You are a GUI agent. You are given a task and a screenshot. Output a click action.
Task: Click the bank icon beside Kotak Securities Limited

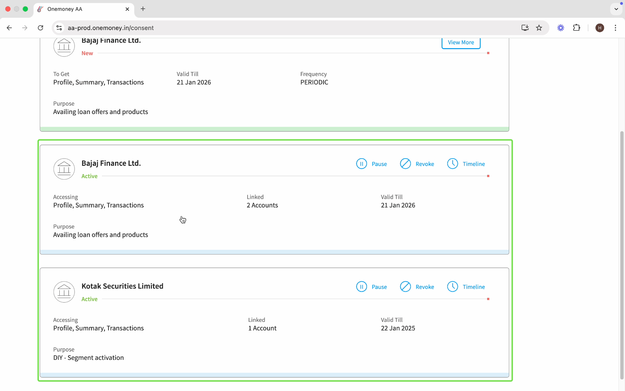click(64, 292)
